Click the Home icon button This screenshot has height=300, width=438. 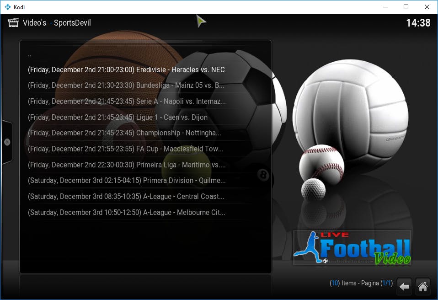pos(422,287)
